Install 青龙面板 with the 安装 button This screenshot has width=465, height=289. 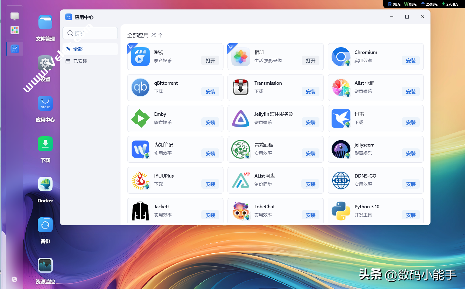click(x=311, y=154)
